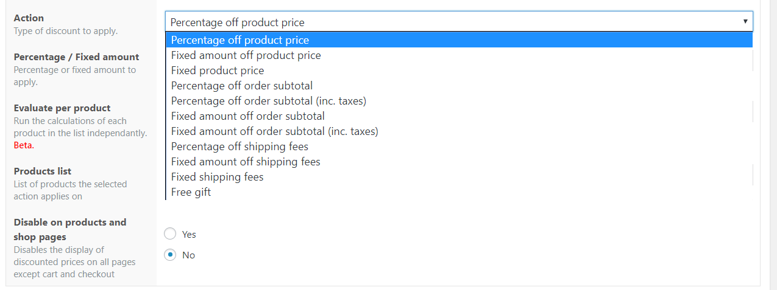Click the "Action" field label

tap(29, 18)
